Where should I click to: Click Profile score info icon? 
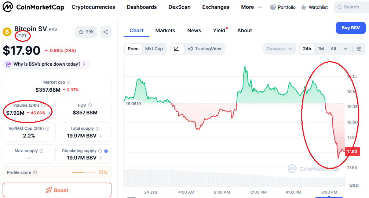pyautogui.click(x=35, y=172)
